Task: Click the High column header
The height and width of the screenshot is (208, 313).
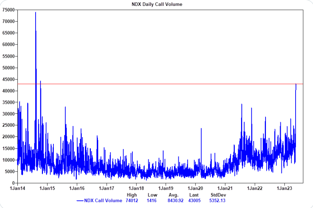Action: pyautogui.click(x=132, y=195)
